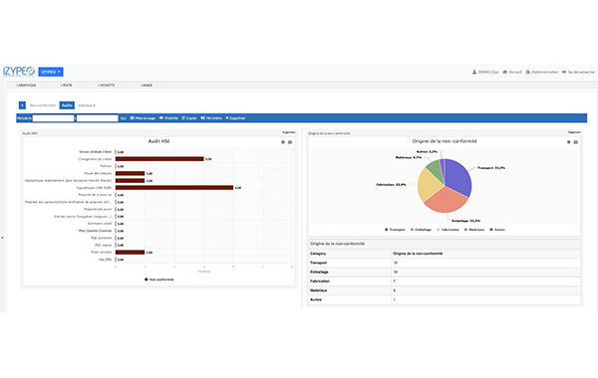Screen dimensions: 598x378
Task: Expand the + GRAPHIQUE menu
Action: click(x=26, y=86)
